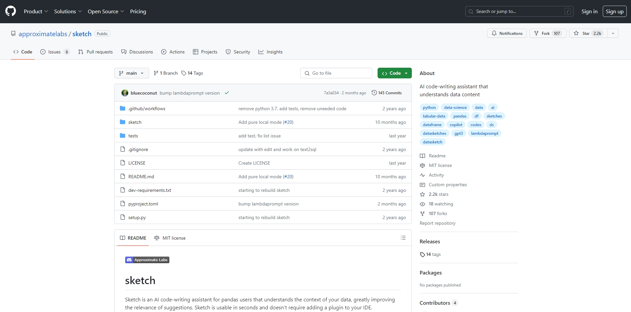This screenshot has width=631, height=312.
Task: Open pull request #20 link in sketch row
Action: pos(288,122)
